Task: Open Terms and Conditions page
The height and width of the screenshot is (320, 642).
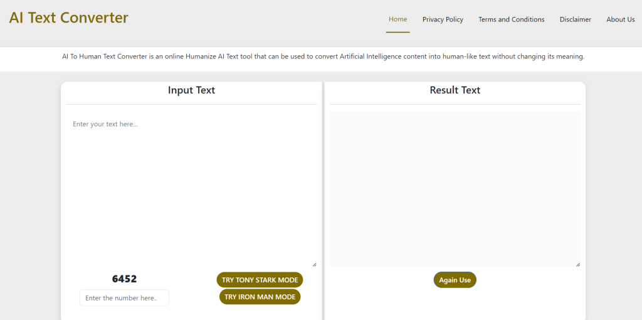Action: coord(512,19)
